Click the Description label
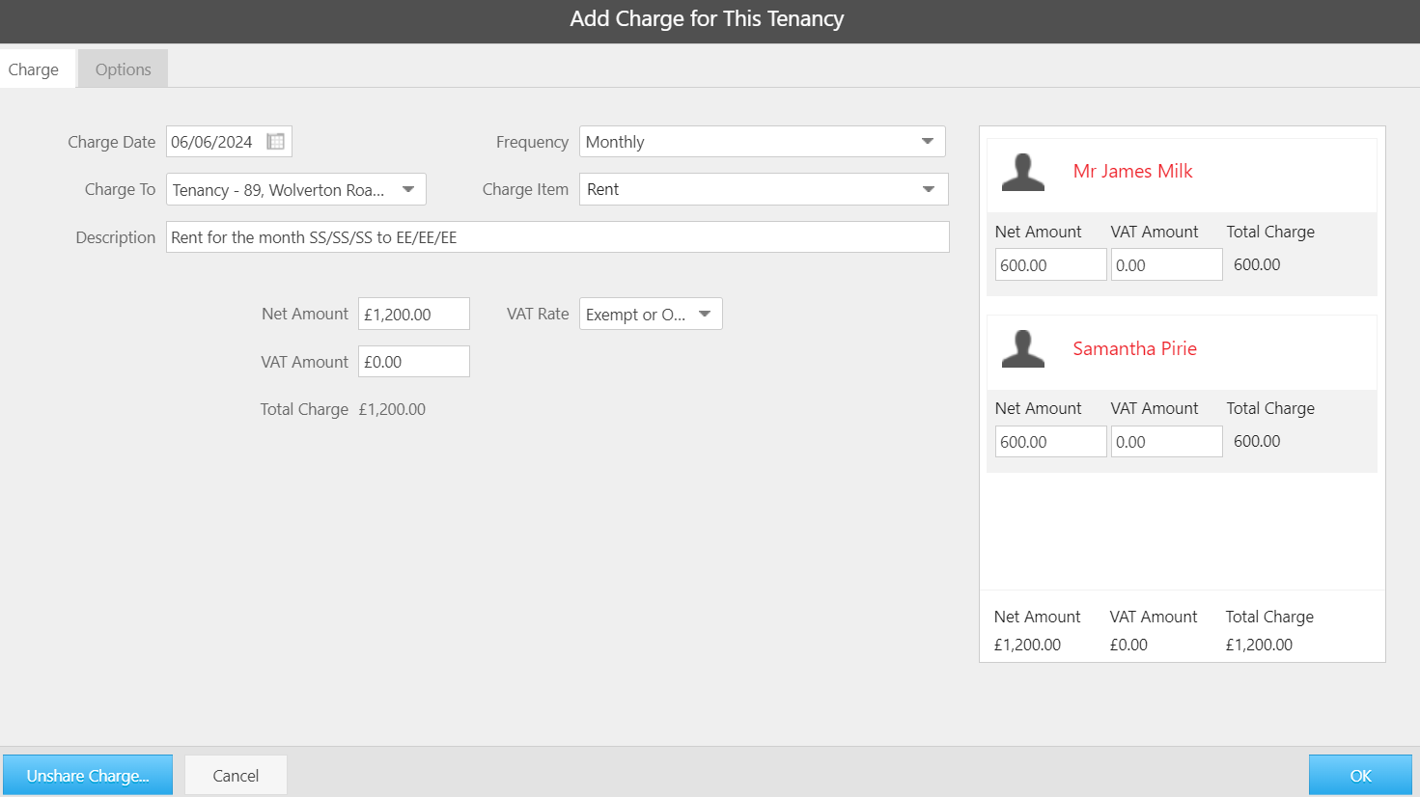 (x=115, y=237)
